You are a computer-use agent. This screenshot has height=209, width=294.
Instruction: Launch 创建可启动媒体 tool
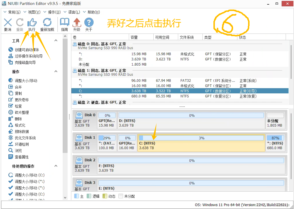pos(24,50)
